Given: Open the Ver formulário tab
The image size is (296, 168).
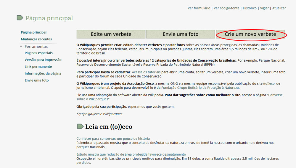Looking at the screenshot, I should tap(199, 8).
